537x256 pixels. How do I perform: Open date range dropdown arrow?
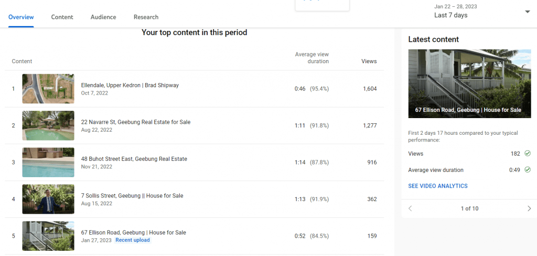pyautogui.click(x=528, y=13)
